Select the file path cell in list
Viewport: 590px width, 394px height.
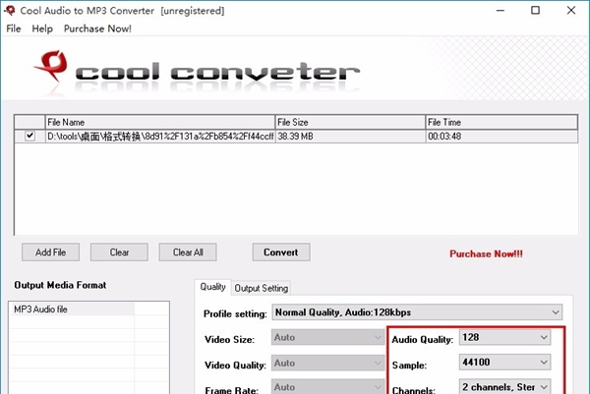tap(160, 137)
